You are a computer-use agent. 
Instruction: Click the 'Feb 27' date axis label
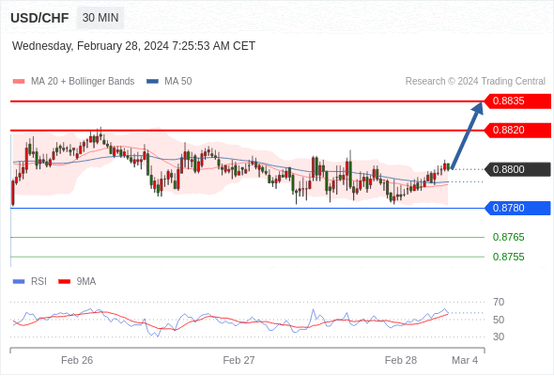[239, 360]
